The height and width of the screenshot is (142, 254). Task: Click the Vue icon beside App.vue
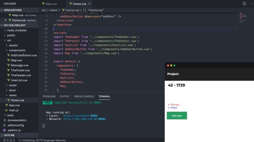point(7,105)
